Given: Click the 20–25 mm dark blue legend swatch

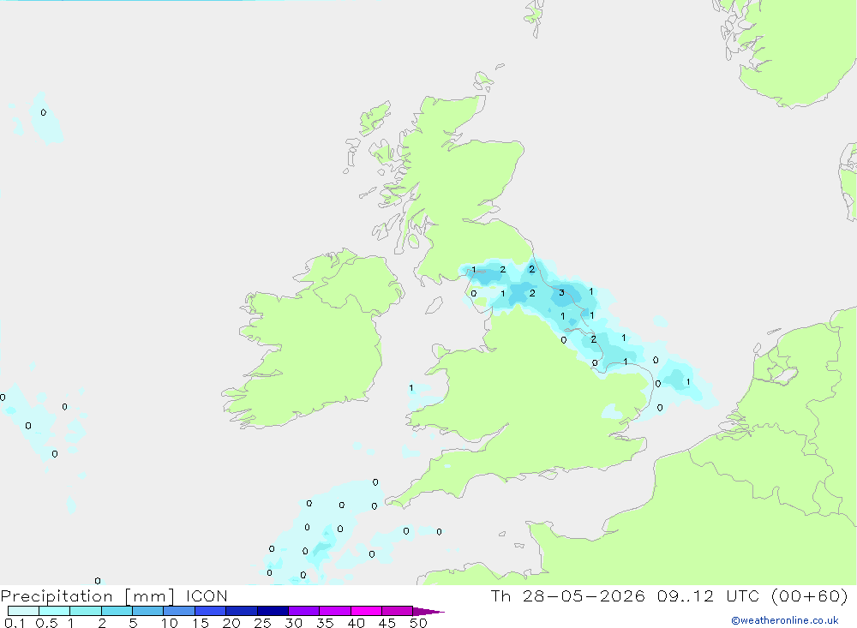Looking at the screenshot, I should click(241, 611).
